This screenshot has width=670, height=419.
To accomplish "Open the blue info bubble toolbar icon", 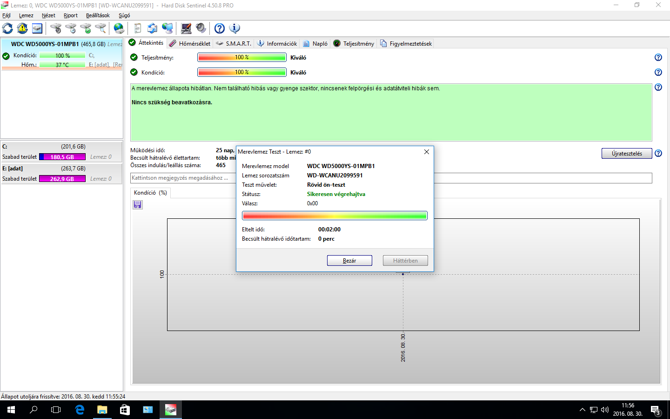I will (x=234, y=28).
